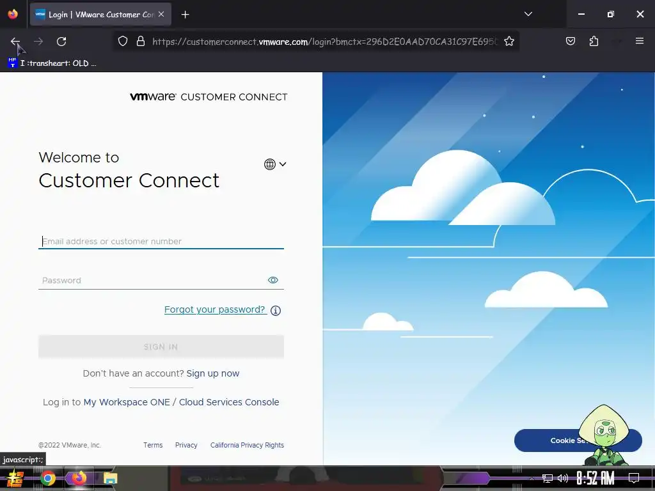The image size is (655, 491).
Task: Launch Google Chrome from the taskbar
Action: pyautogui.click(x=48, y=478)
